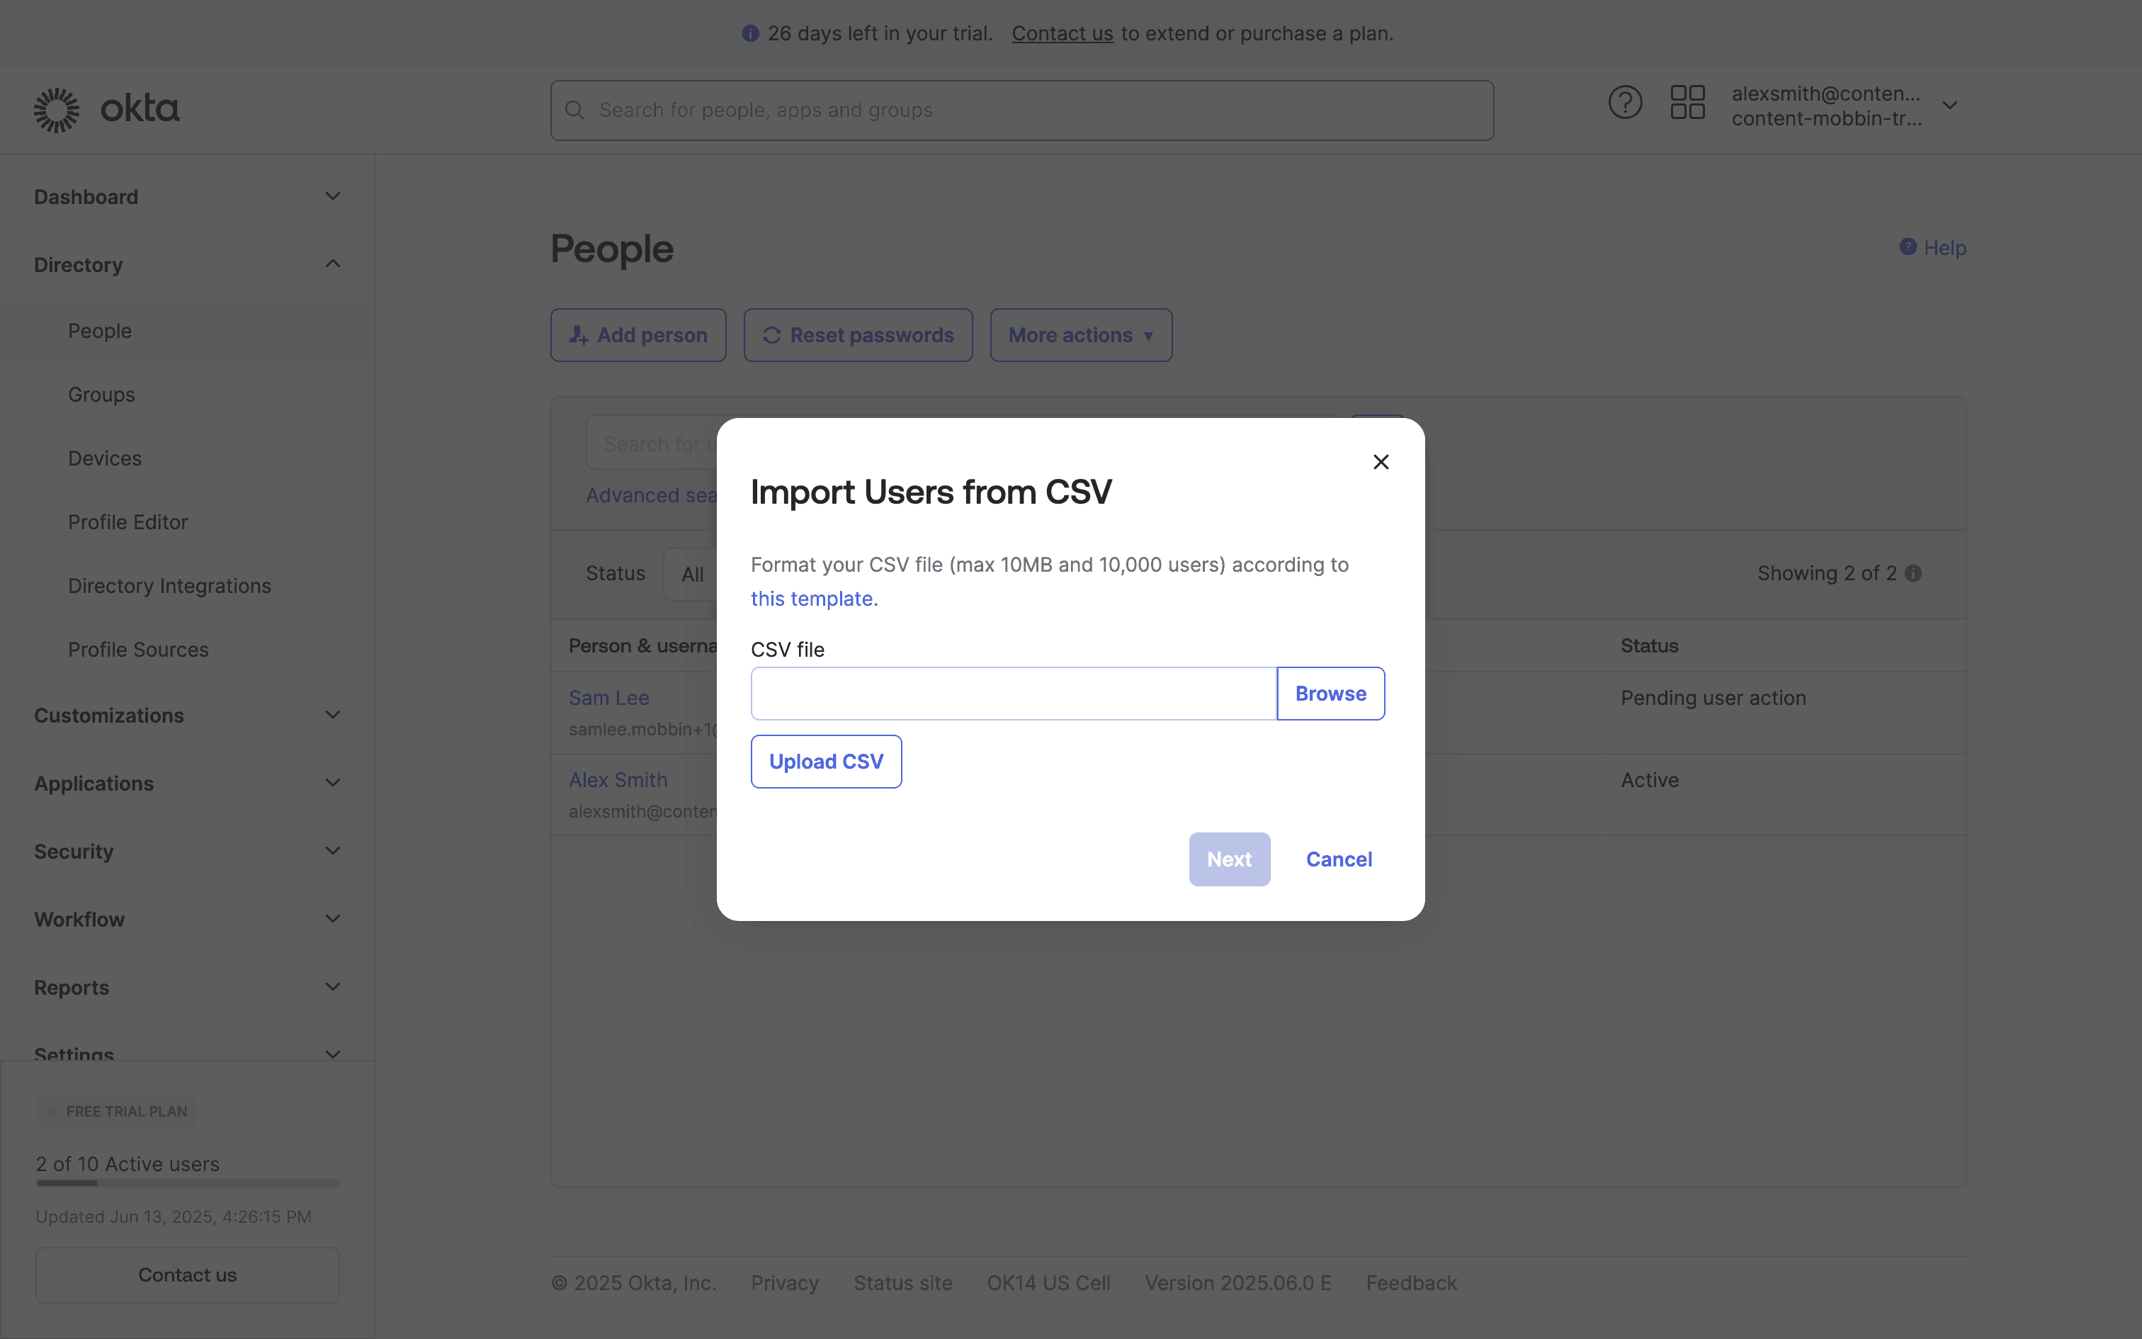Image resolution: width=2142 pixels, height=1339 pixels.
Task: Click the Help icon on People page
Action: click(x=1908, y=247)
